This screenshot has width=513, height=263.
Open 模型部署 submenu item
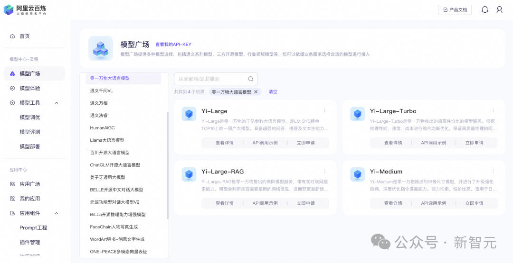[30, 146]
